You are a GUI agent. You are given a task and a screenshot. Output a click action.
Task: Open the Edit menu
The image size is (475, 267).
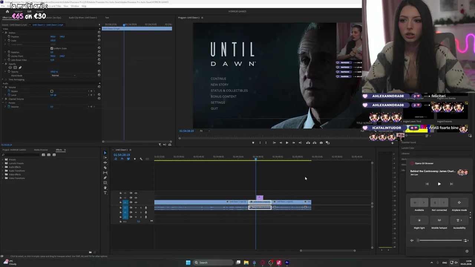click(10, 6)
